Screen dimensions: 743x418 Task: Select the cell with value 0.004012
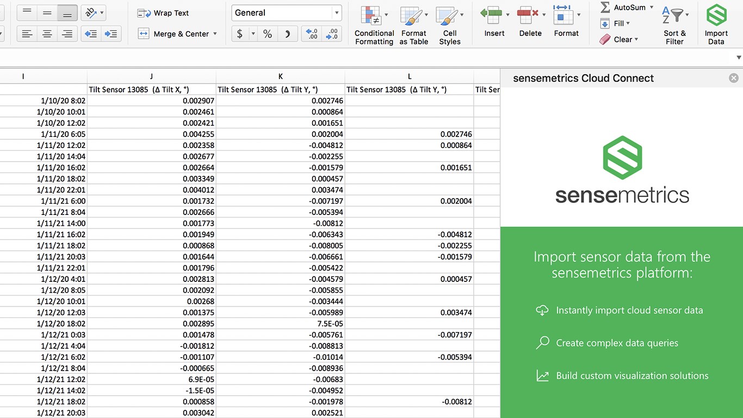coord(151,190)
